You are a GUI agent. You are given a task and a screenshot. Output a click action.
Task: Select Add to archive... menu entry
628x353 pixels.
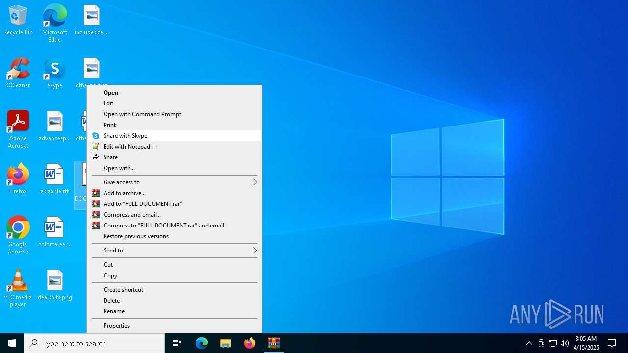coord(174,193)
